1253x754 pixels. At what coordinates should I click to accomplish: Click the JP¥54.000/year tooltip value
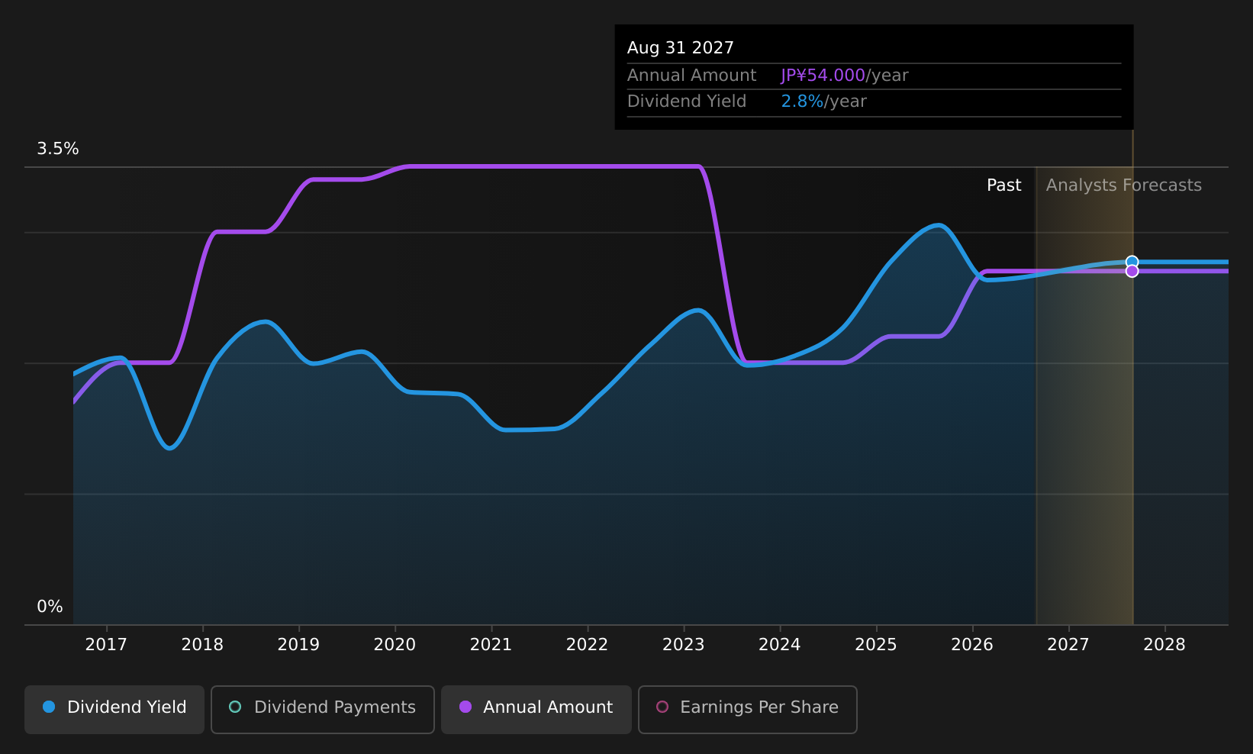point(845,76)
